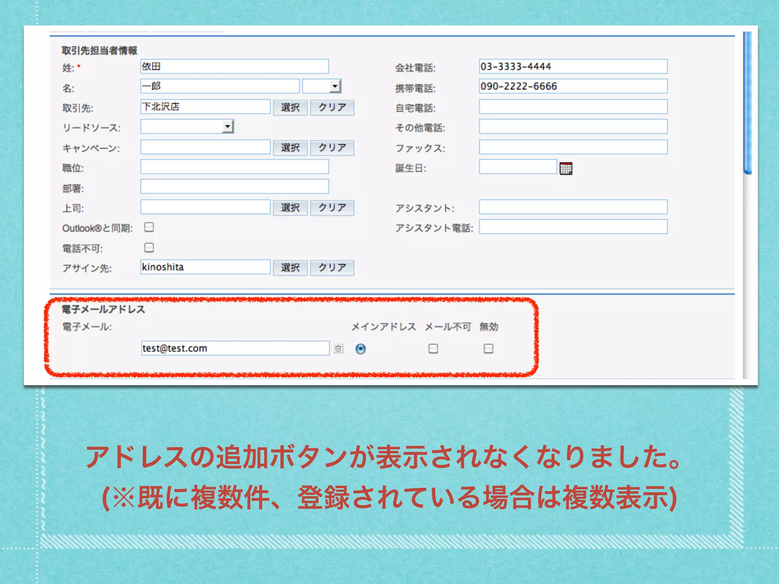This screenshot has height=584, width=779.
Task: Click the blue vertical scrollbar thumb
Action: point(747,103)
